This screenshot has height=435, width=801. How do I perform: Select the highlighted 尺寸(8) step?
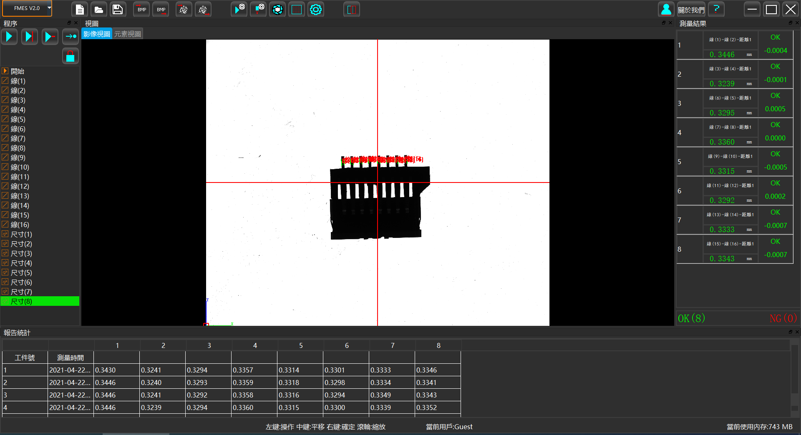tap(21, 301)
